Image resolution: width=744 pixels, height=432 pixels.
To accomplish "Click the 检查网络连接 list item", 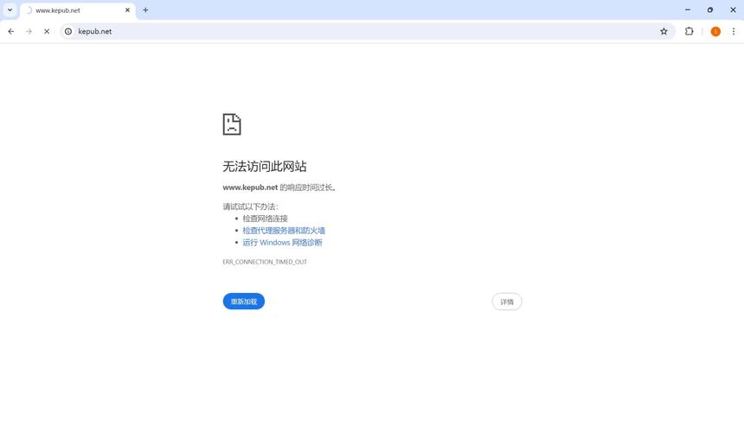I will [x=266, y=219].
